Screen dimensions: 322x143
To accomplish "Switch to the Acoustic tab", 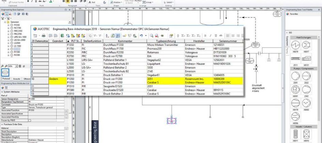I will (x=17, y=79).
